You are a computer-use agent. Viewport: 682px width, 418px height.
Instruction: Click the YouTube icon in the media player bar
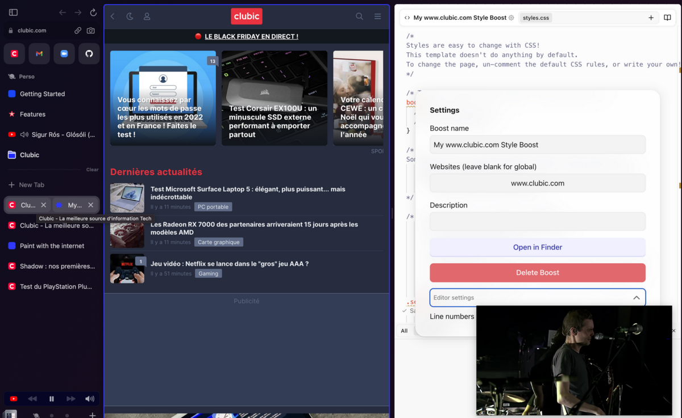click(14, 399)
